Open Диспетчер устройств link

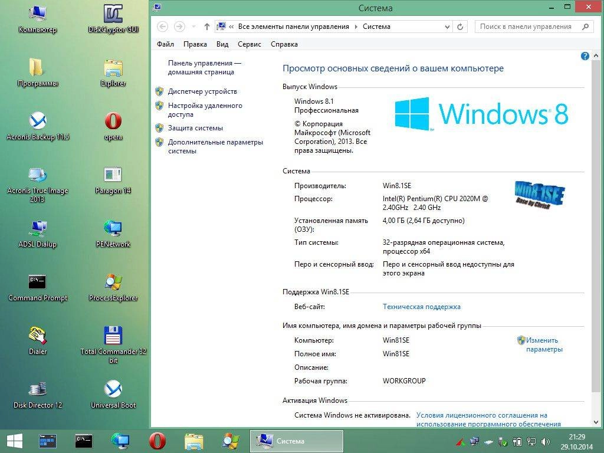[202, 91]
